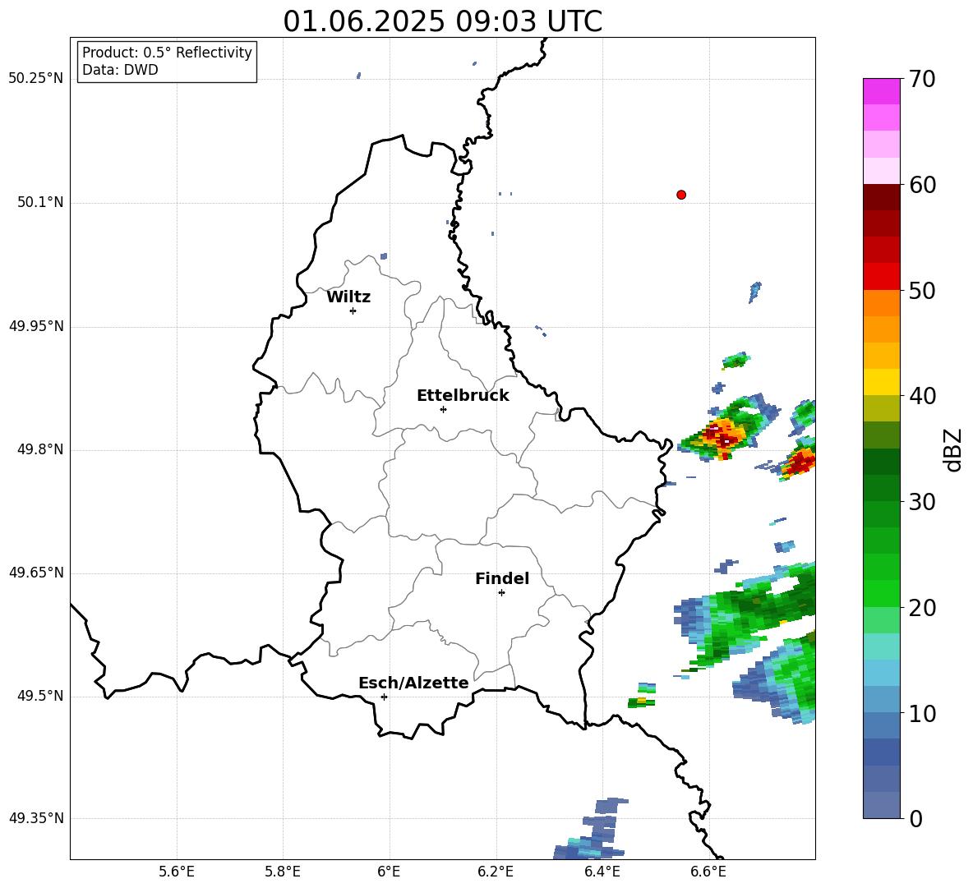This screenshot has width=973, height=888.
Task: Pick the bright green swatch just above 20 dBZ
Action: (881, 593)
